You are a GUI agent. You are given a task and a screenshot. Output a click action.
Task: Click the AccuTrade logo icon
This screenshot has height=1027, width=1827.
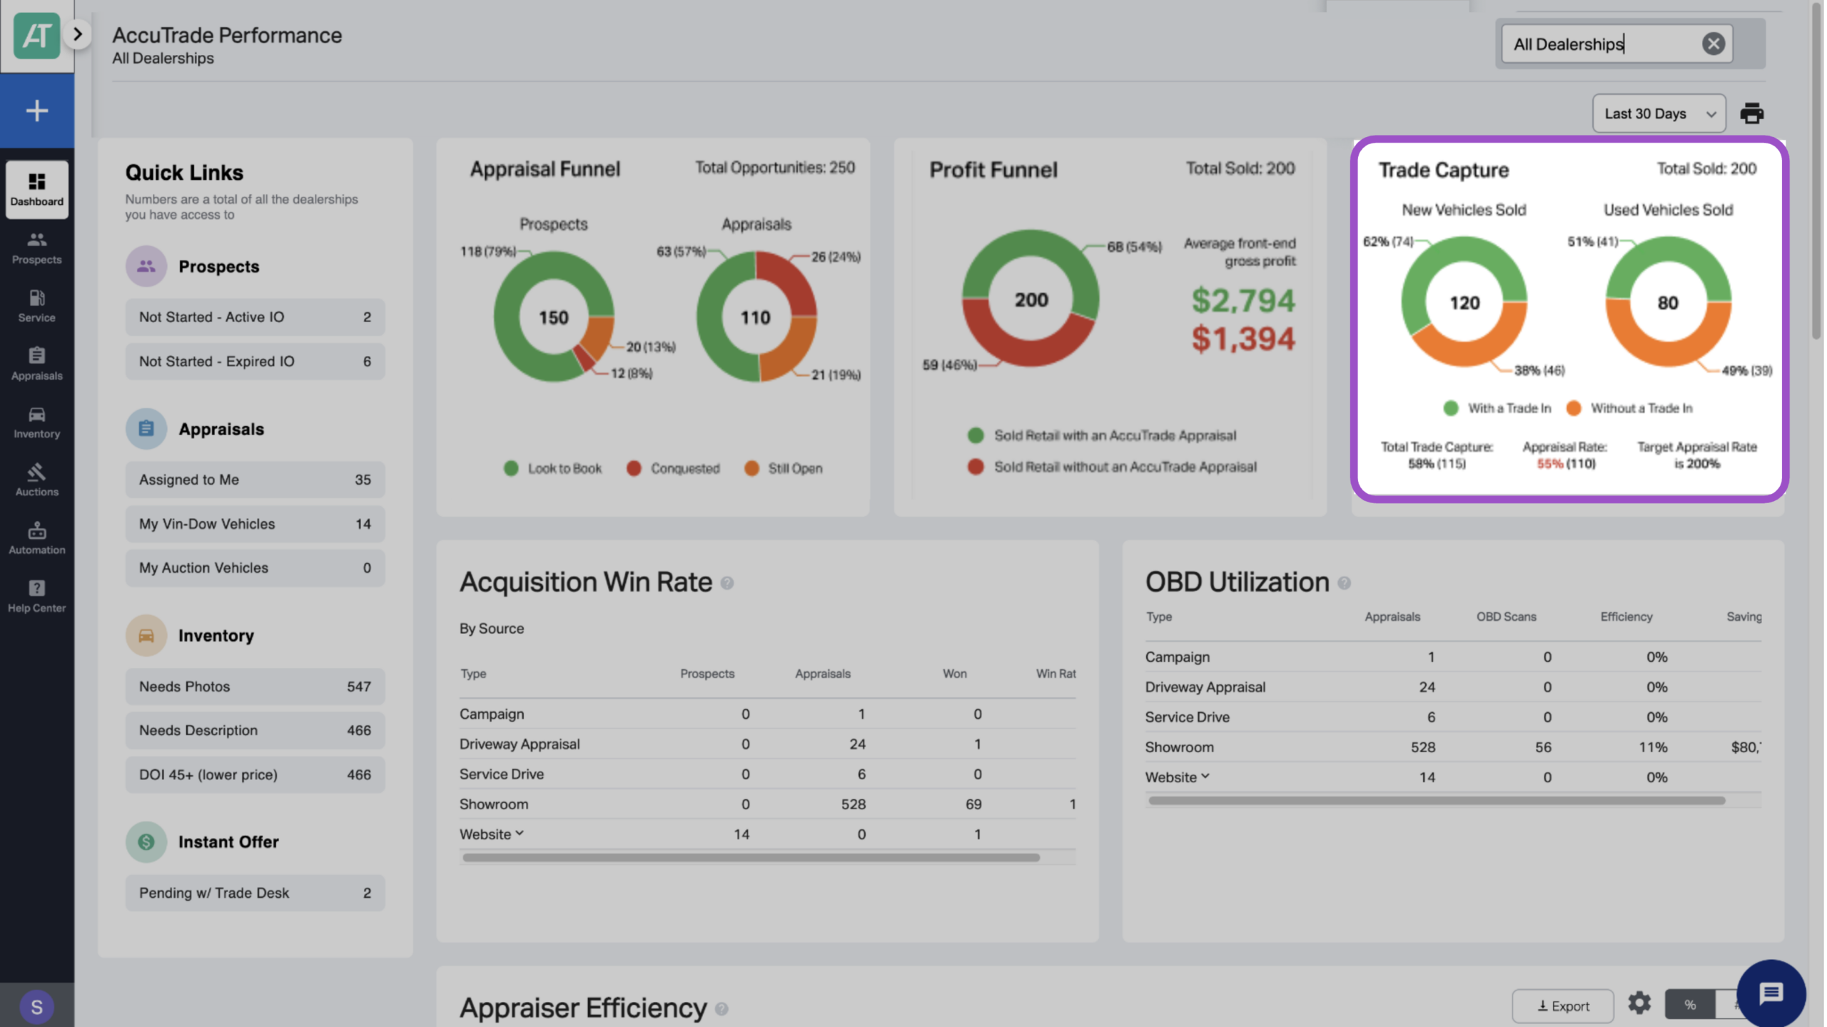click(x=36, y=35)
